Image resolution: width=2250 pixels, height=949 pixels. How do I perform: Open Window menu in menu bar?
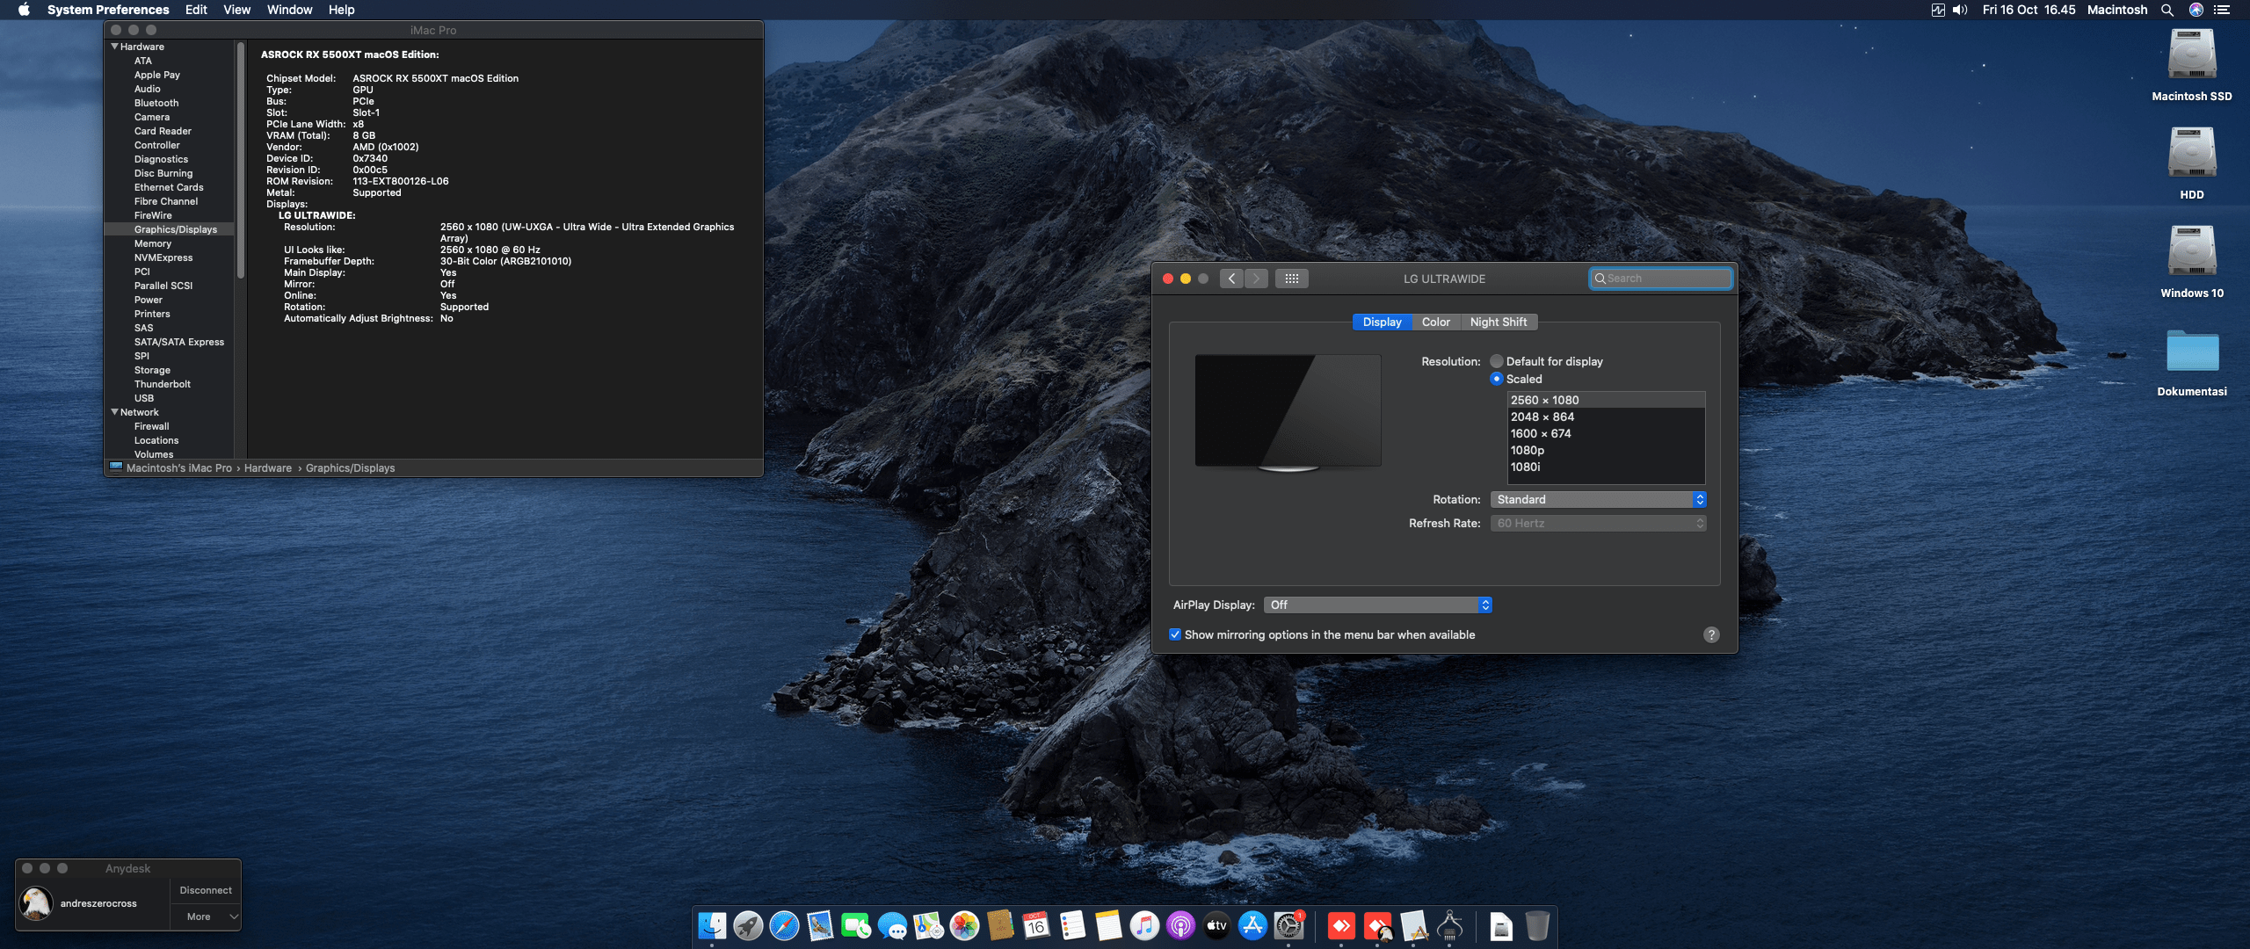[289, 10]
